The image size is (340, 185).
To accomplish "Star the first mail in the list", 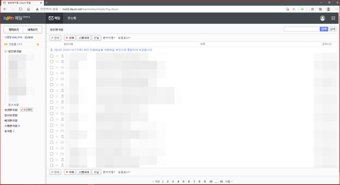I will tap(57, 56).
